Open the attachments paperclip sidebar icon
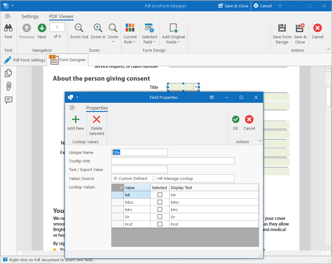Viewport: 332px width, 264px height. (9, 86)
